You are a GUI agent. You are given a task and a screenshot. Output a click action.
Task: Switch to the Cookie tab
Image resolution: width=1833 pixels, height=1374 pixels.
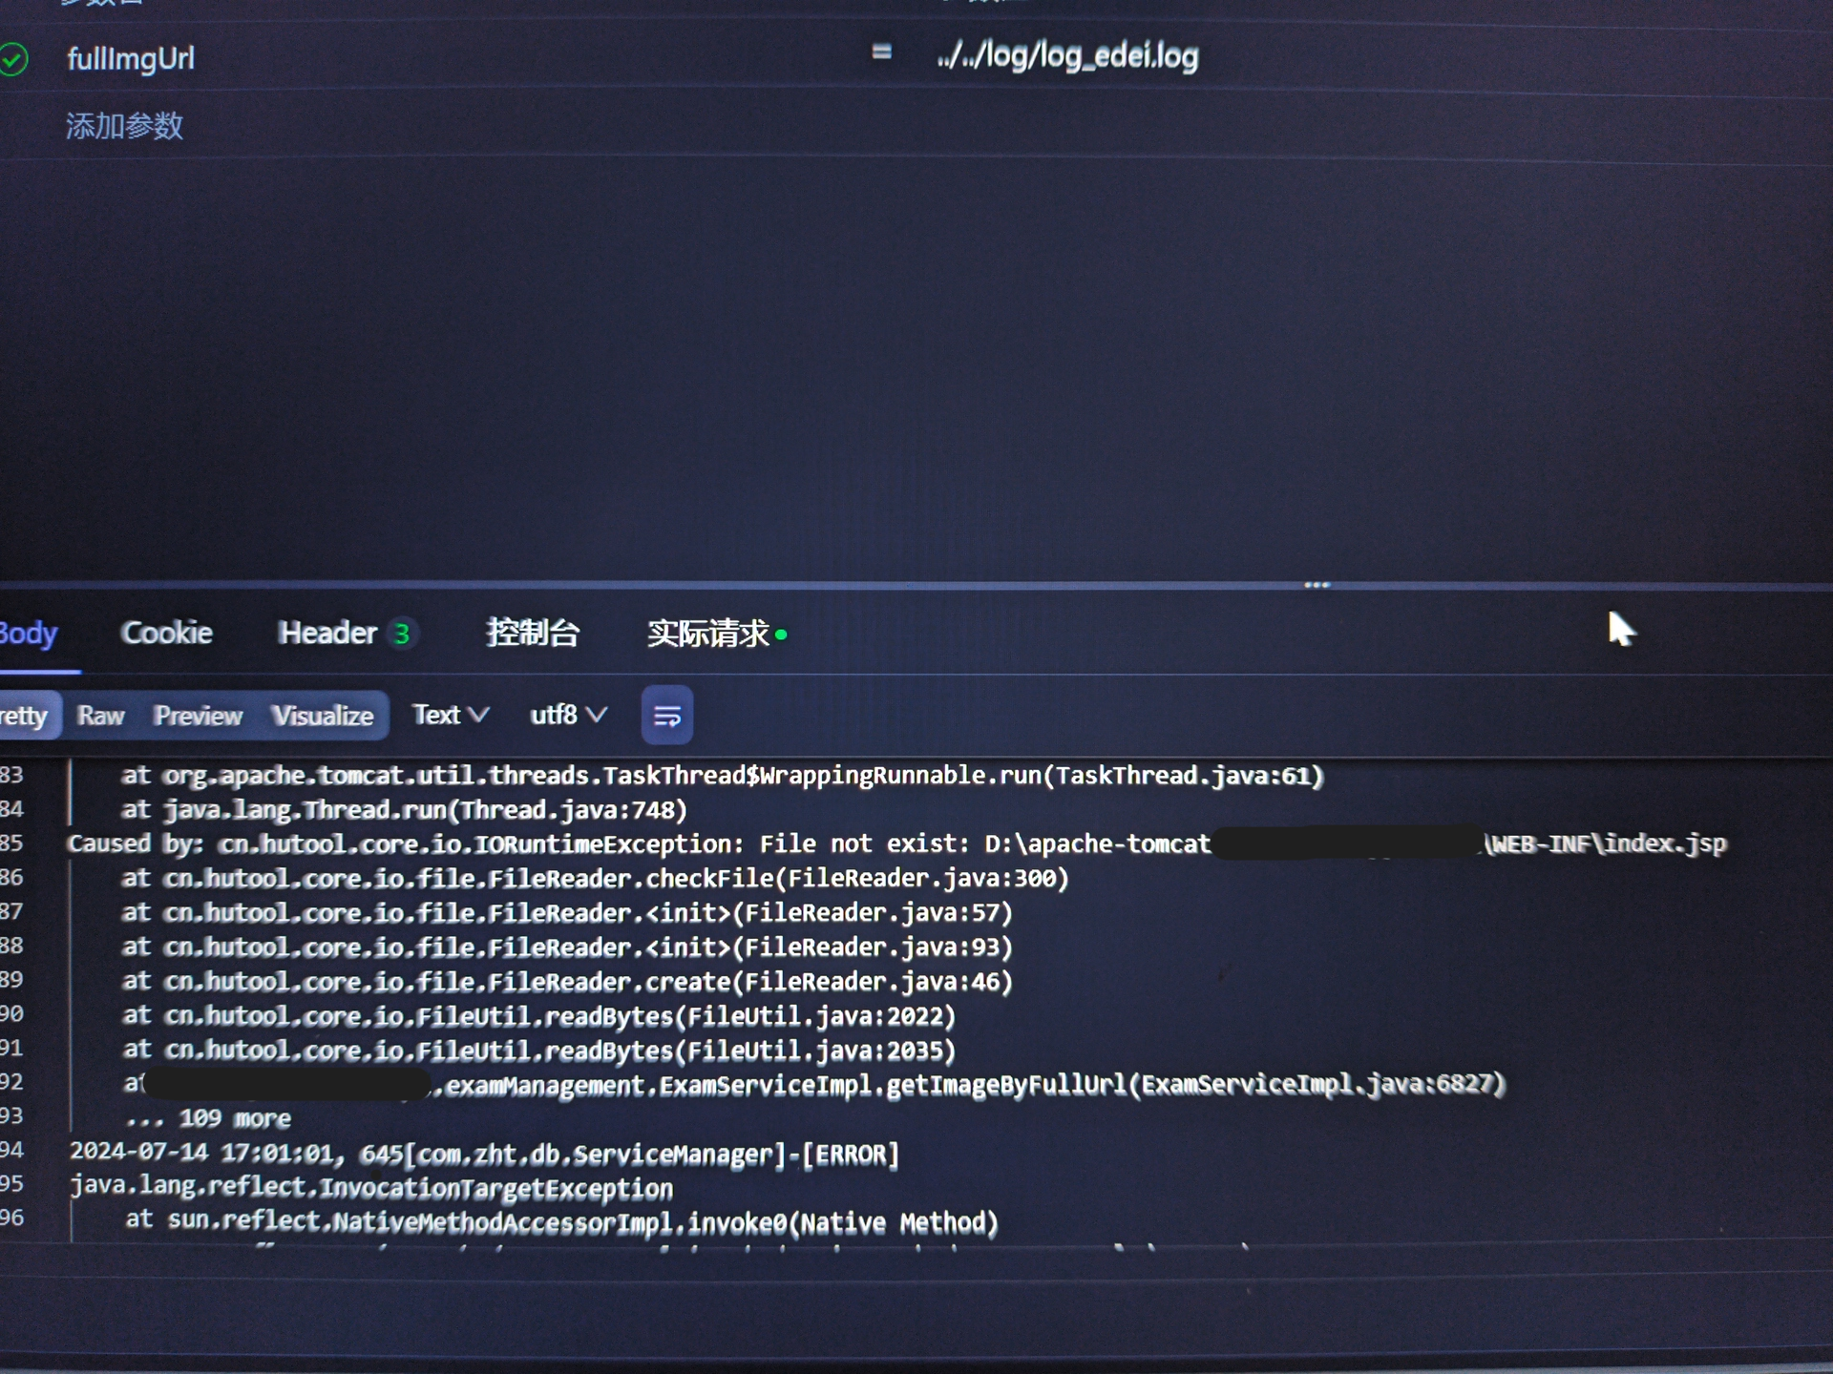[x=166, y=633]
